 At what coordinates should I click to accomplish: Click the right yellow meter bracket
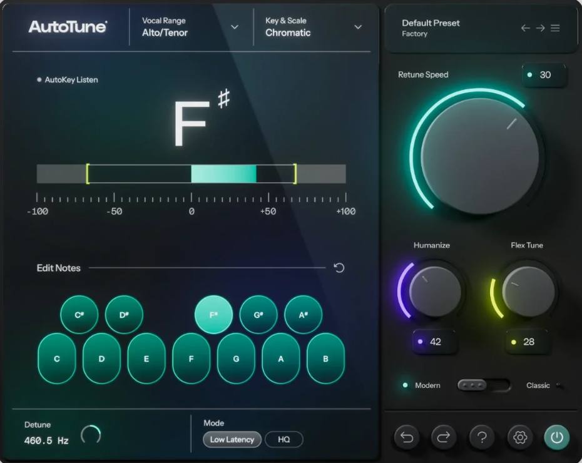pos(295,174)
